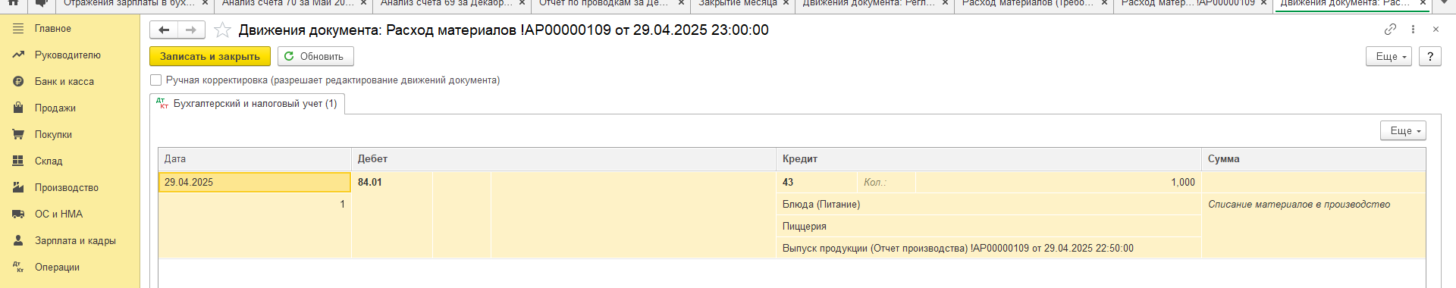Copy link using the chain icon
The image size is (1456, 288).
click(x=1390, y=29)
